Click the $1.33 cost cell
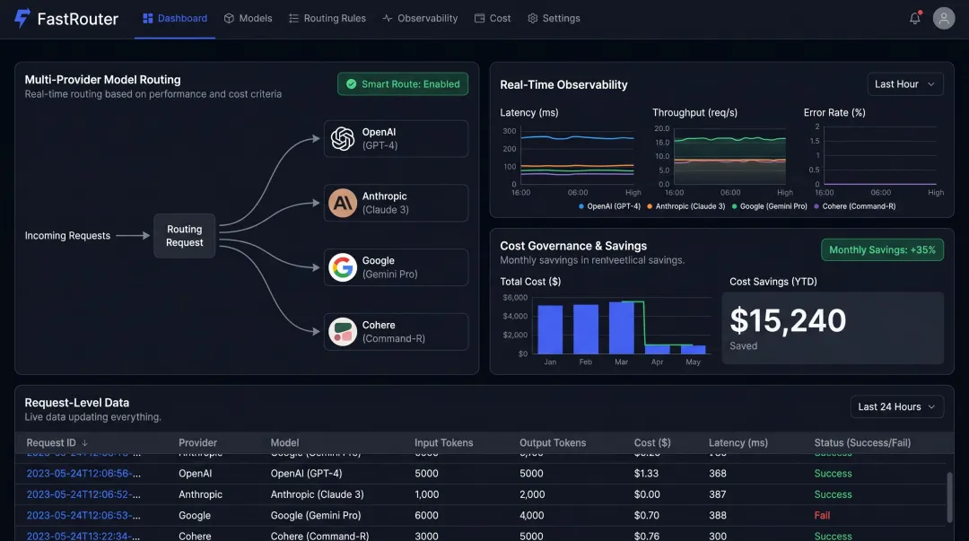The image size is (969, 541). pyautogui.click(x=646, y=474)
